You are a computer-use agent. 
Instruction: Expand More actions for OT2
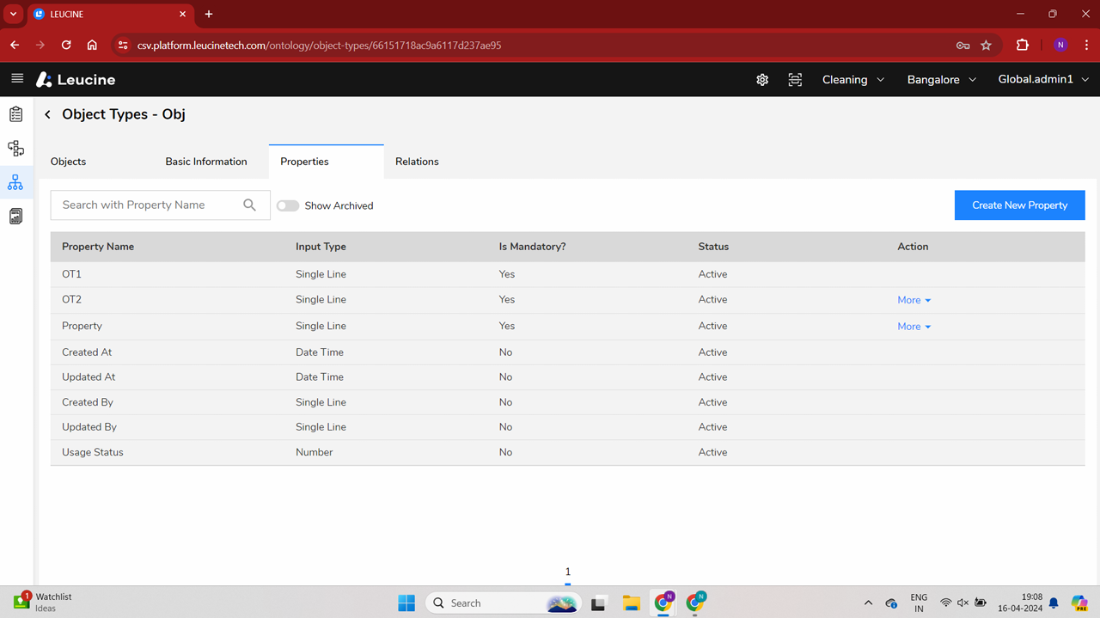click(914, 300)
